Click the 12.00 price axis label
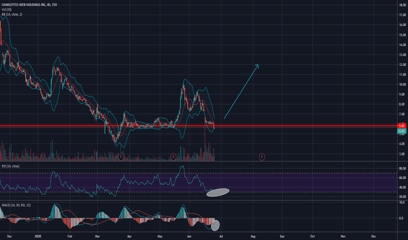This screenshot has width=408, height=240. click(x=402, y=65)
